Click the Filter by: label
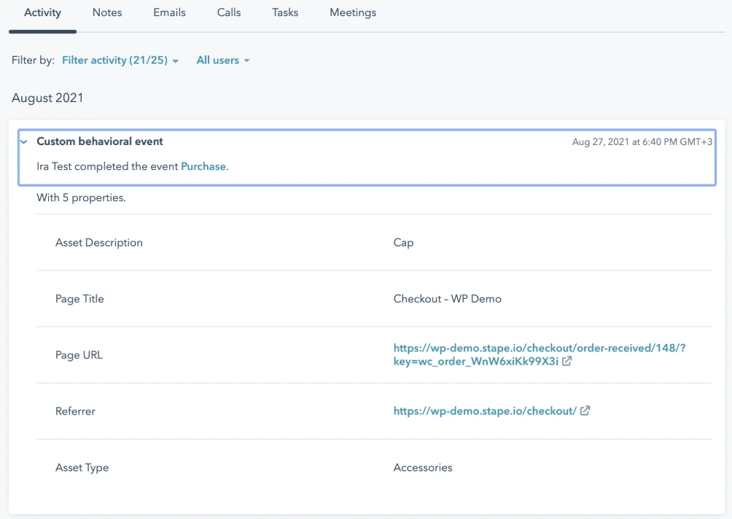This screenshot has height=519, width=732. click(33, 61)
